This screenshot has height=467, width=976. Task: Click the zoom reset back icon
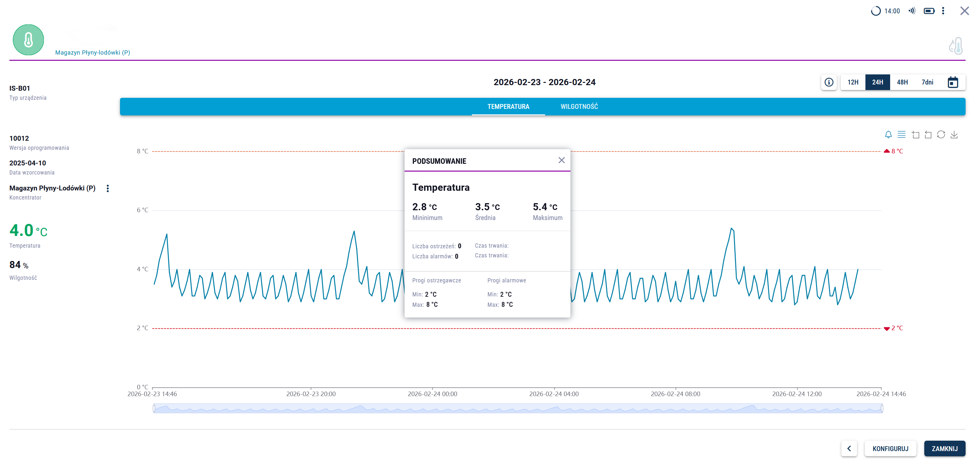[x=928, y=135]
